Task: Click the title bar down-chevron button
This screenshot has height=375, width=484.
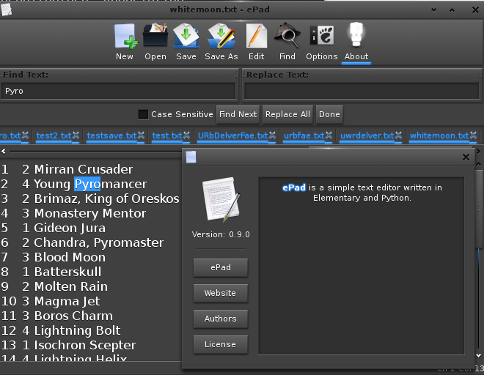Action: 433,10
